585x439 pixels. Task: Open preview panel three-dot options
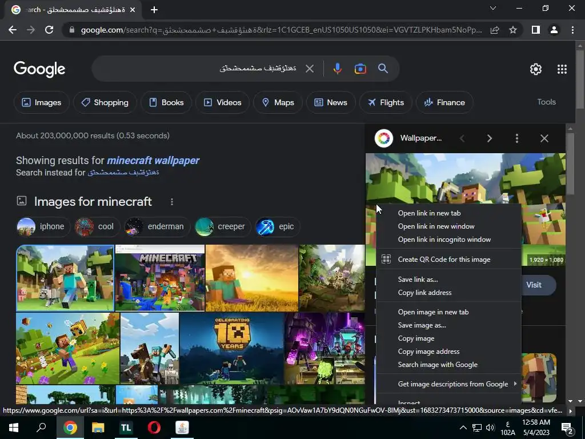[516, 138]
